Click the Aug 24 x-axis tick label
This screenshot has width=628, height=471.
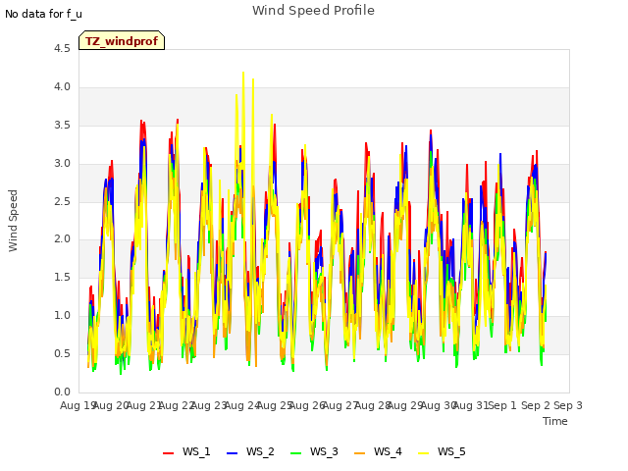241,405
